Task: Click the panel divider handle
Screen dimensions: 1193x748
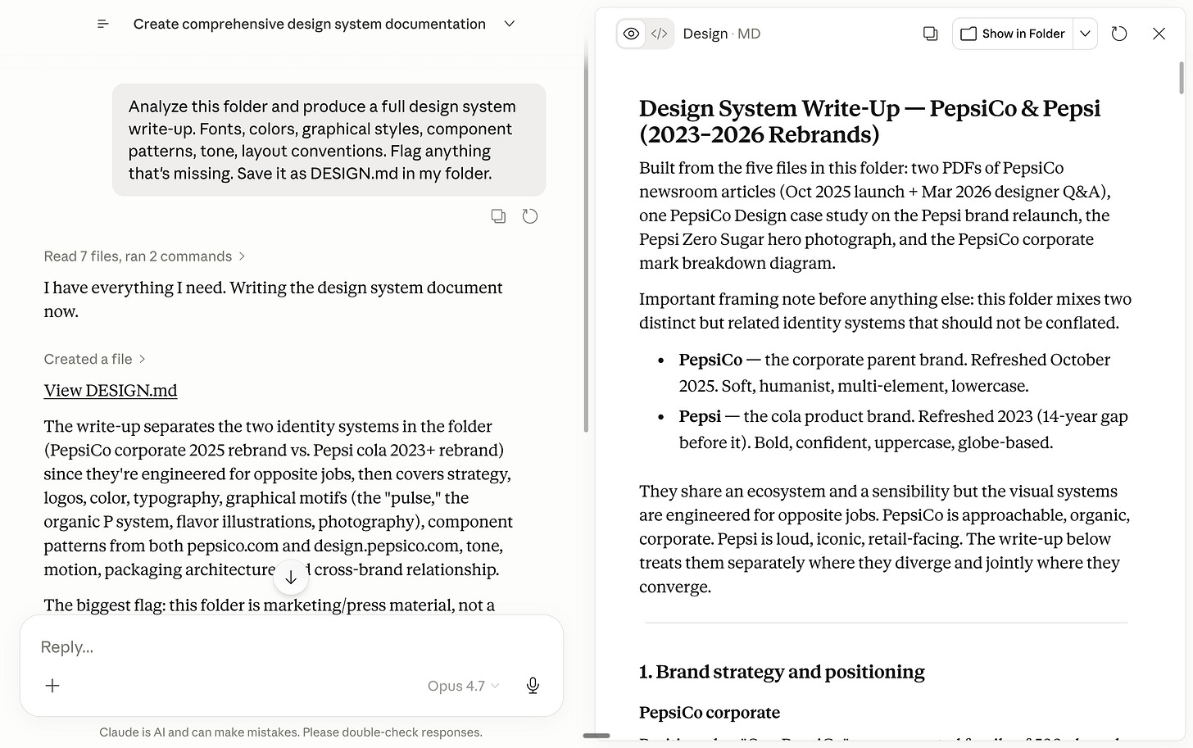Action: click(x=596, y=736)
